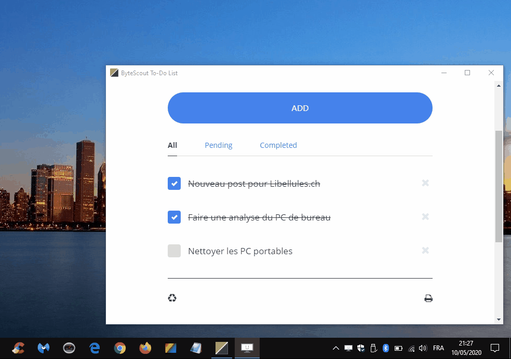The image size is (511, 359).
Task: Click the vertical scrollbar thumb
Action: (499, 186)
